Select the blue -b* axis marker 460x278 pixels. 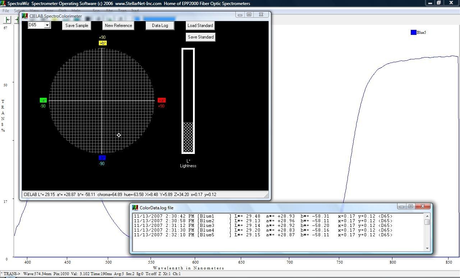coord(102,157)
